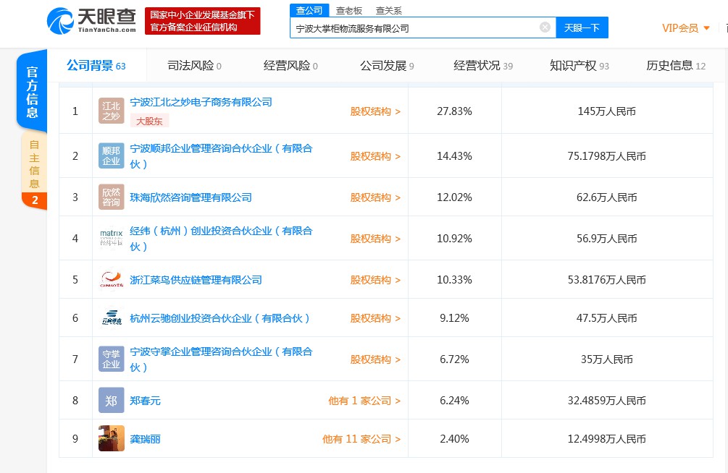Open 杭州云驰创业投资合伙企业 link
728x473 pixels.
click(x=219, y=318)
